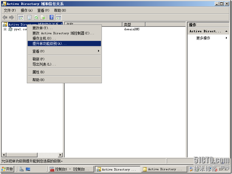
Task: Open the Properties toolbar icon
Action: click(x=29, y=18)
